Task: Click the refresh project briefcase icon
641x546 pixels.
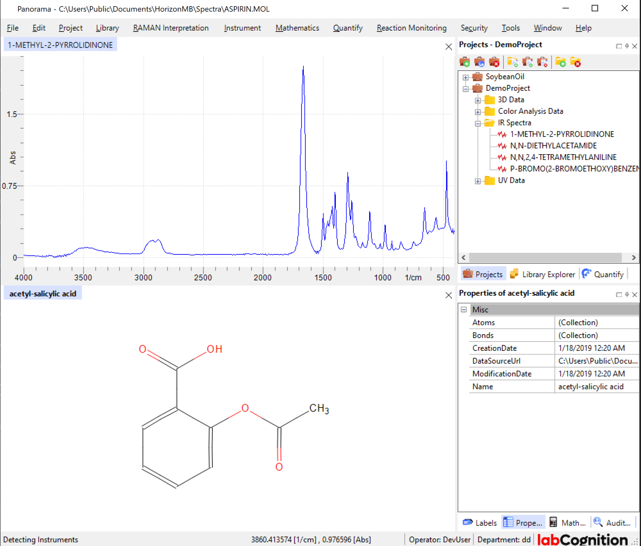Action: click(x=479, y=62)
